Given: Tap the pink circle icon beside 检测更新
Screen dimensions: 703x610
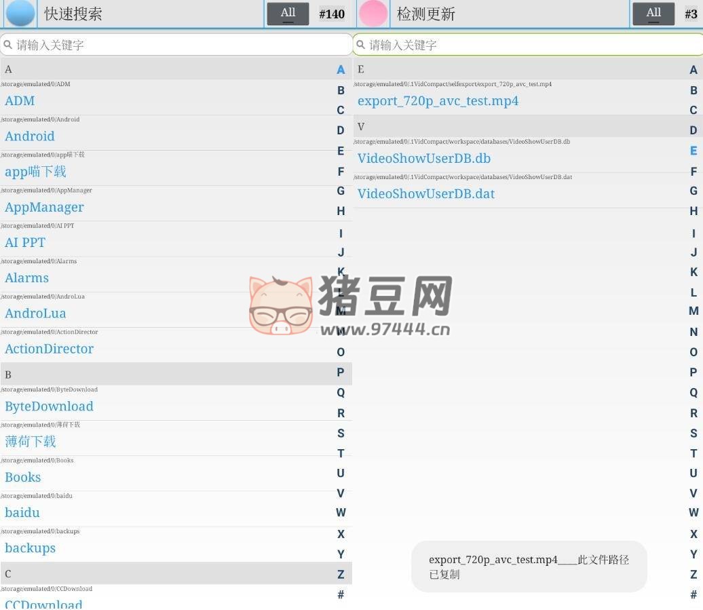Looking at the screenshot, I should [373, 13].
